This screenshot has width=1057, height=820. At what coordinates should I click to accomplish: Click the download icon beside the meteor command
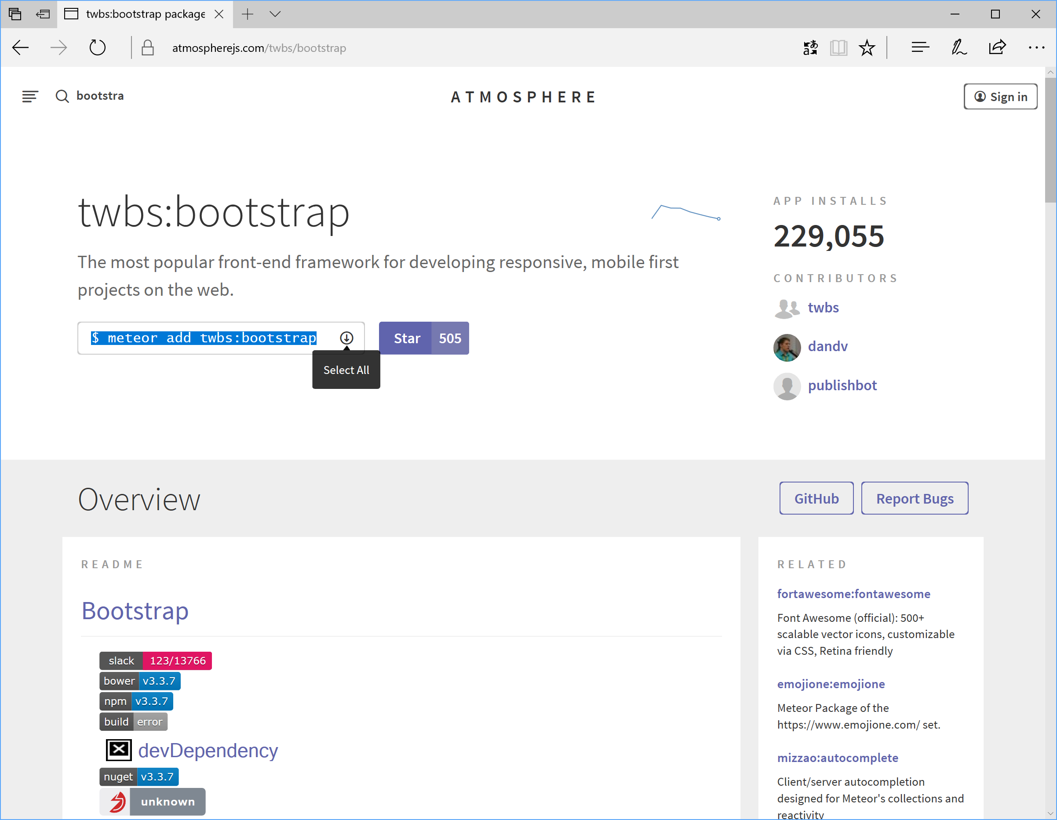pos(346,337)
